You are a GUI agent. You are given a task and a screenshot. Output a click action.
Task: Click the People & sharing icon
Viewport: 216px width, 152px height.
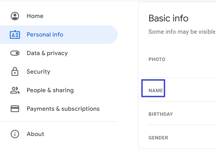tap(15, 90)
